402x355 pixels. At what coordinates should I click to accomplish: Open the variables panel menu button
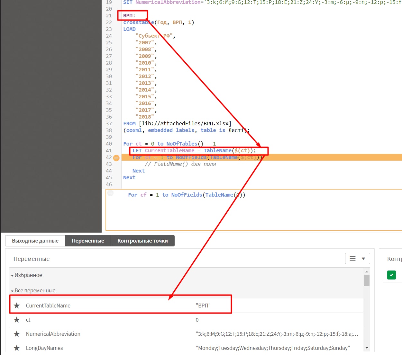357,258
